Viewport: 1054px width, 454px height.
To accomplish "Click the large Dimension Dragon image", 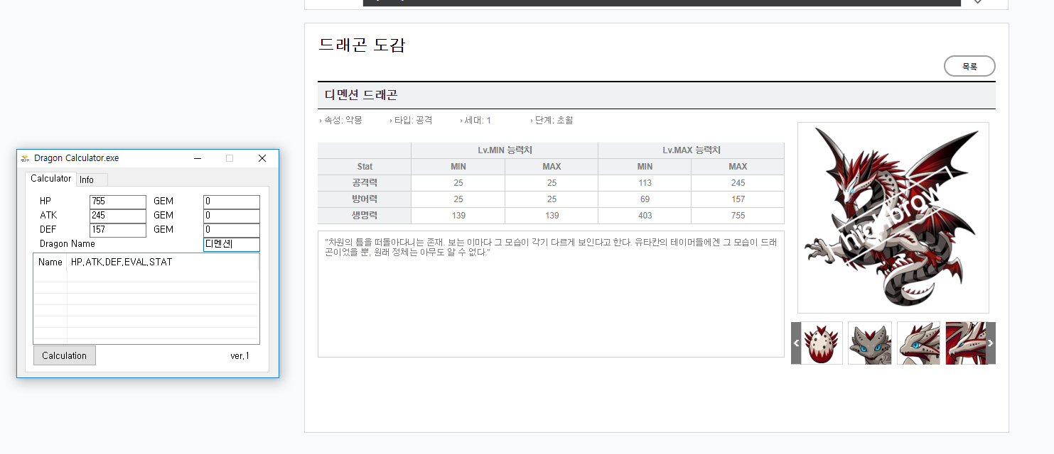I will tap(893, 218).
